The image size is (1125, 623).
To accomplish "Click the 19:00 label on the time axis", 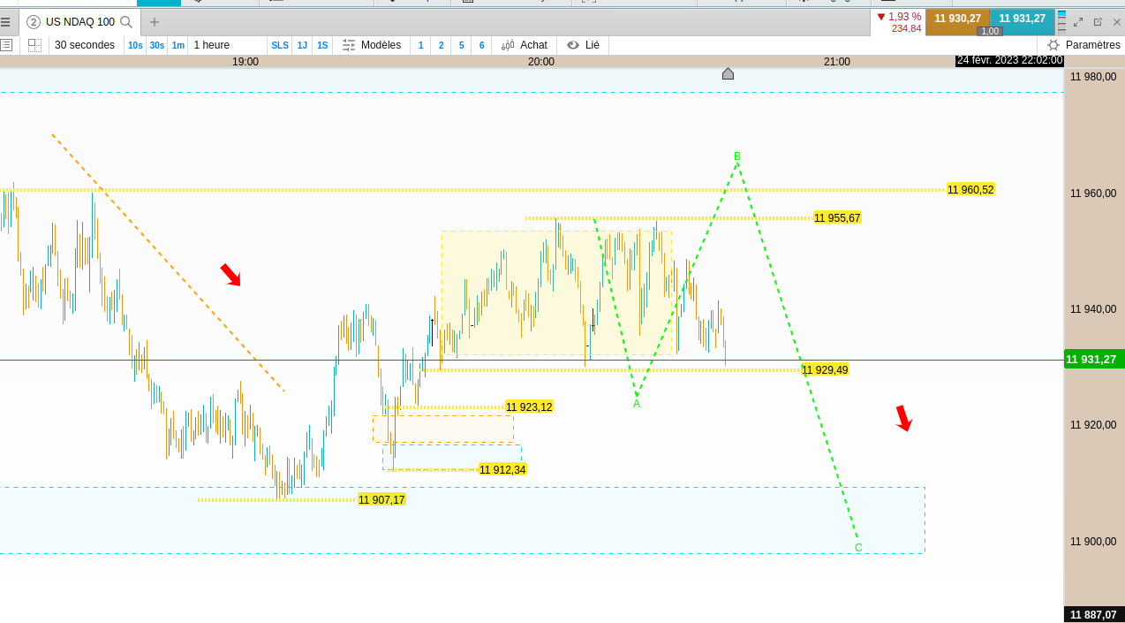I will click(x=245, y=62).
